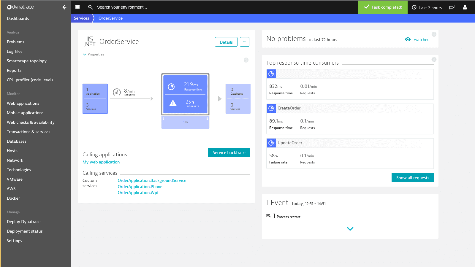Open Problems in the sidebar
The width and height of the screenshot is (475, 267).
(15, 42)
